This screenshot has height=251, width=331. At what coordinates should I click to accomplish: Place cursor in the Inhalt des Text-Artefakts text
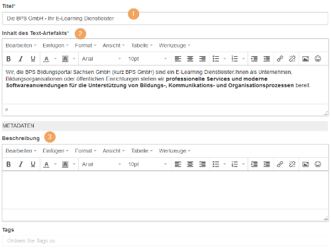coord(165,85)
